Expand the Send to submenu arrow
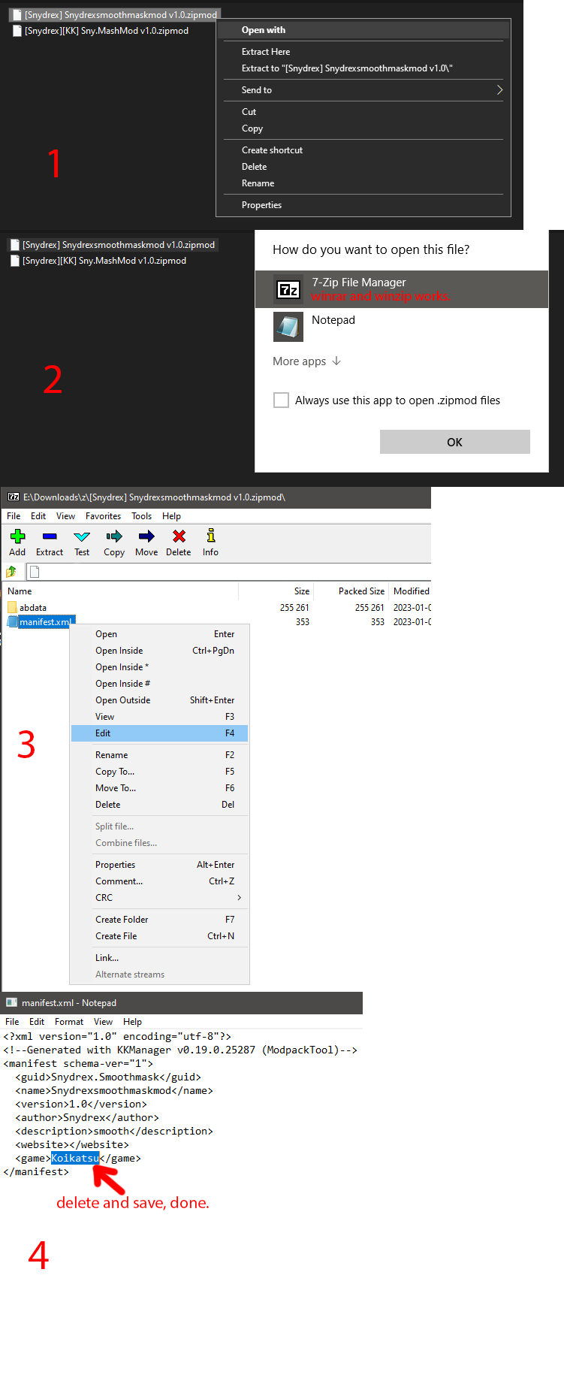This screenshot has height=1387, width=564. pos(499,90)
